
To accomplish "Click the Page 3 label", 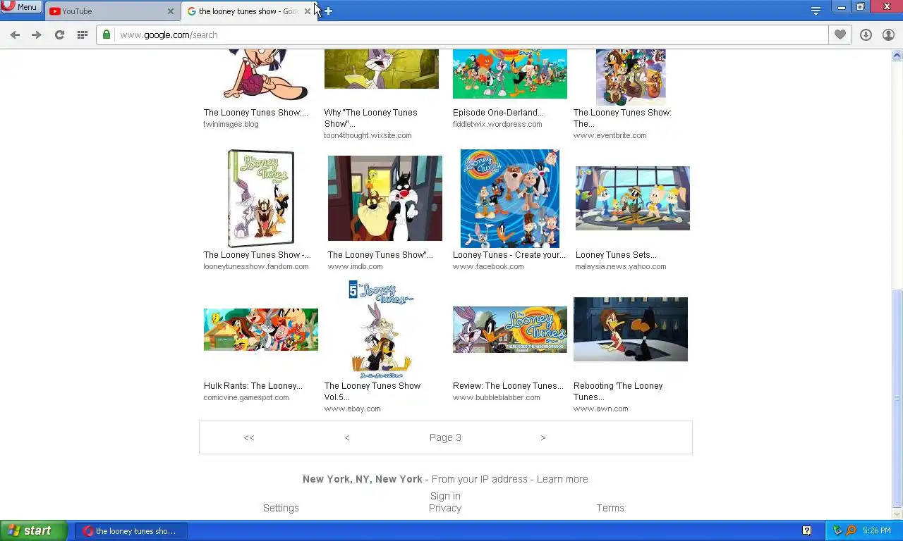I will pyautogui.click(x=445, y=437).
